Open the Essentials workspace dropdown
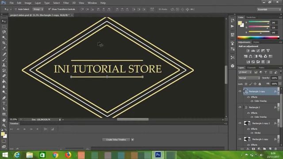 269,9
